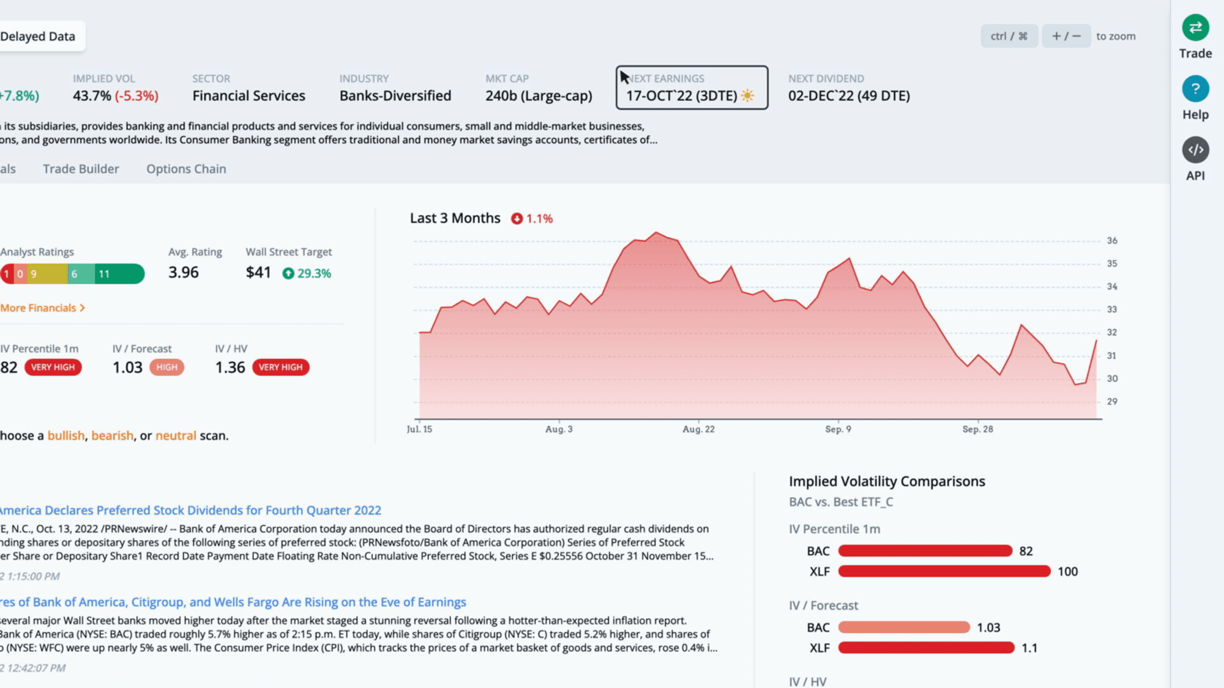The height and width of the screenshot is (688, 1224).
Task: Open the Options Chain tab
Action: point(186,169)
